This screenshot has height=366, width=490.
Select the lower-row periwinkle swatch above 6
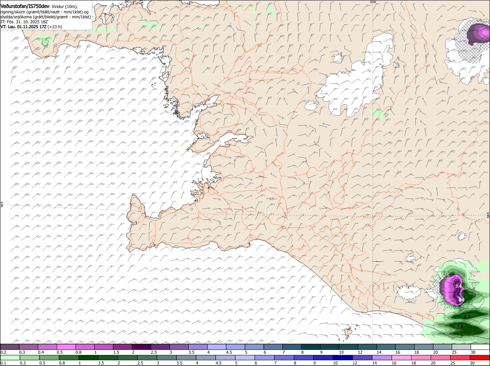pyautogui.click(x=265, y=358)
